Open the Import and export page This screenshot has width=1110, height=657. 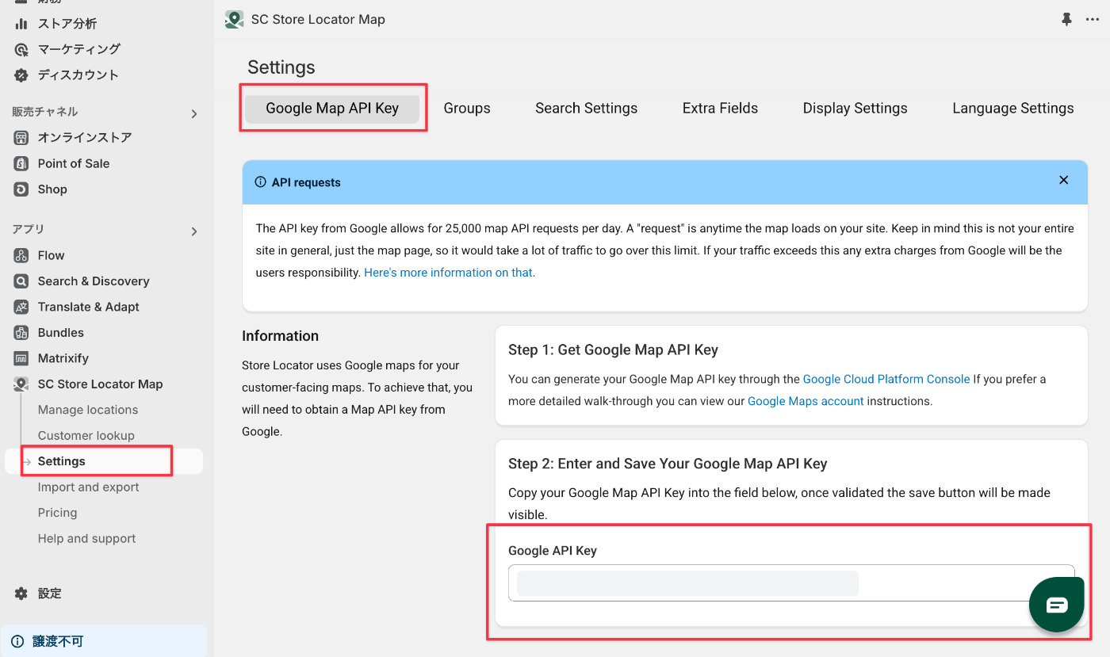(x=89, y=487)
